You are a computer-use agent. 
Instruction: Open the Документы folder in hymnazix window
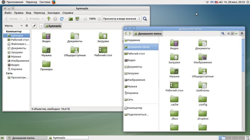pos(75,37)
